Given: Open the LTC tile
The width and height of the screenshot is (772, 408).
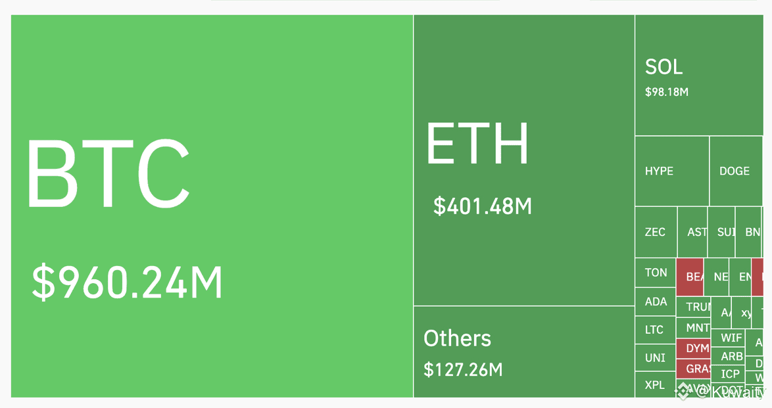Looking at the screenshot, I should click(x=656, y=330).
